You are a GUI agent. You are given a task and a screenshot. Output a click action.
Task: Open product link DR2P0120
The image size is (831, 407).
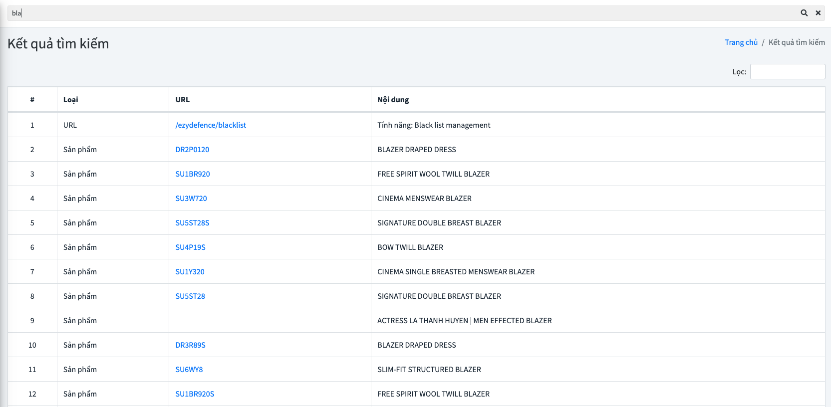coord(192,150)
